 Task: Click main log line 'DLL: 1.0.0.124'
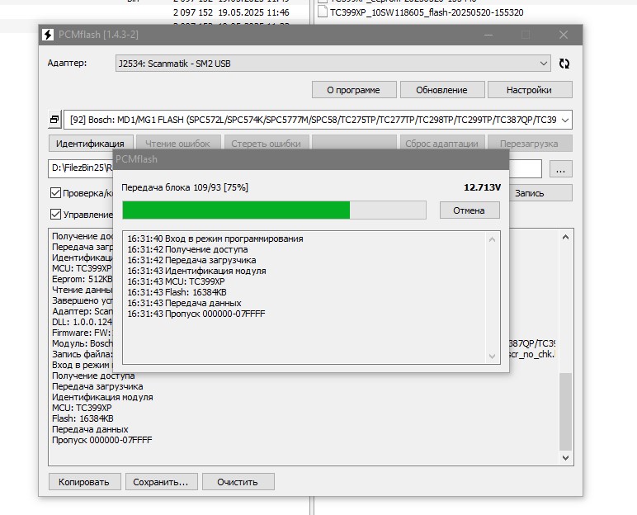(82, 322)
